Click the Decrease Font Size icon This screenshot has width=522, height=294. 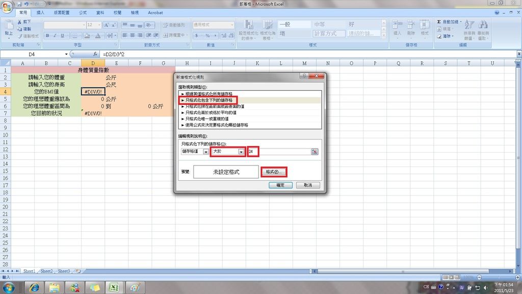(x=114, y=25)
